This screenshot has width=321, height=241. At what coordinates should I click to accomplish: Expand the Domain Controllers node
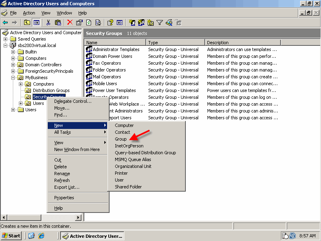(x=13, y=65)
